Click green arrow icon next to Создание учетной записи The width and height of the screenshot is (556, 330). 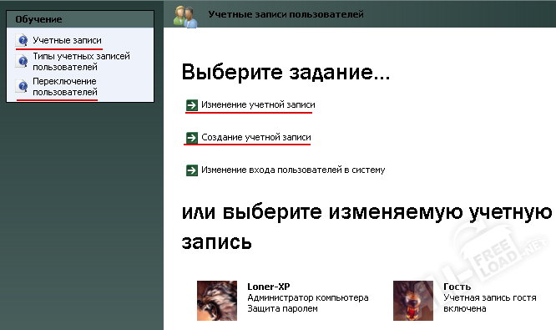coord(192,137)
